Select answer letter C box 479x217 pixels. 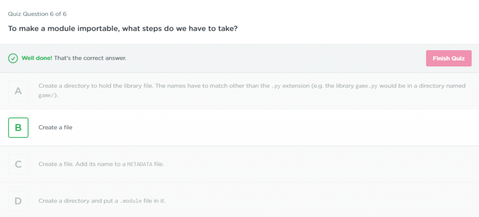[18, 165]
